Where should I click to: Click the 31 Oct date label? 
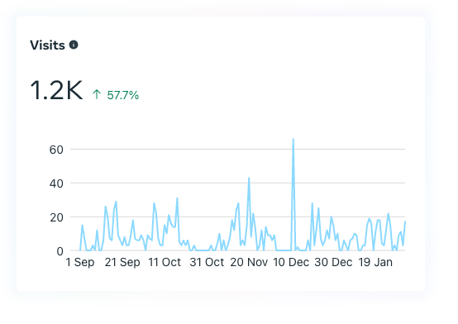[x=207, y=262]
